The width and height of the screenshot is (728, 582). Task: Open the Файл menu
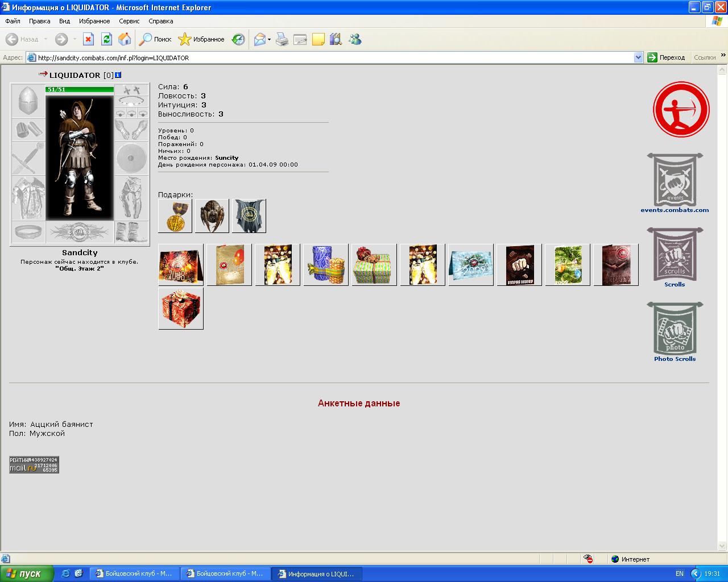(13, 21)
